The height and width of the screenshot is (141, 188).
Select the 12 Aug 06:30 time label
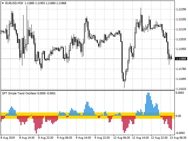(x=122, y=138)
